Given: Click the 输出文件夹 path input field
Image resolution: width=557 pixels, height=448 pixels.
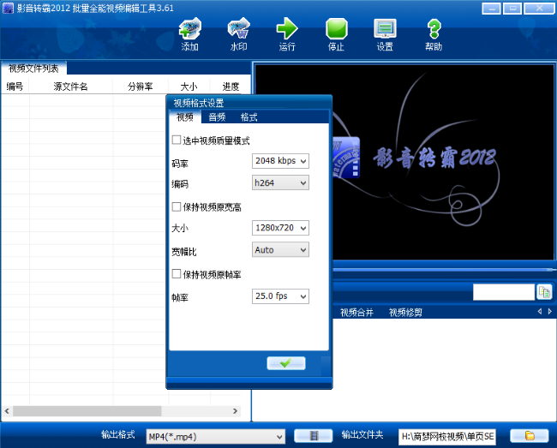Looking at the screenshot, I should click(x=447, y=437).
